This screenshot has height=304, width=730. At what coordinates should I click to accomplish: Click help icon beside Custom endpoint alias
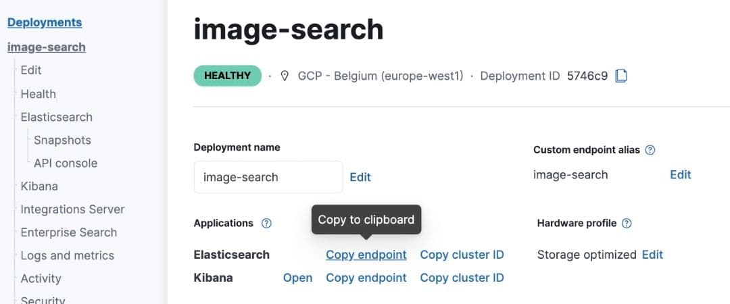tap(650, 150)
